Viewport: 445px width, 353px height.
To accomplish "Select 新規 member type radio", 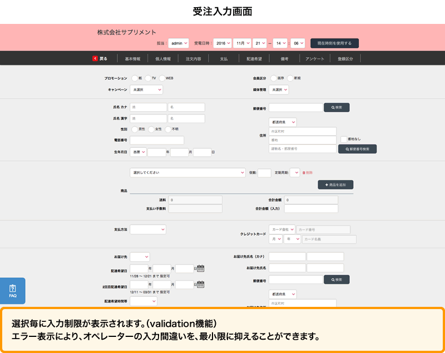I will 290,78.
